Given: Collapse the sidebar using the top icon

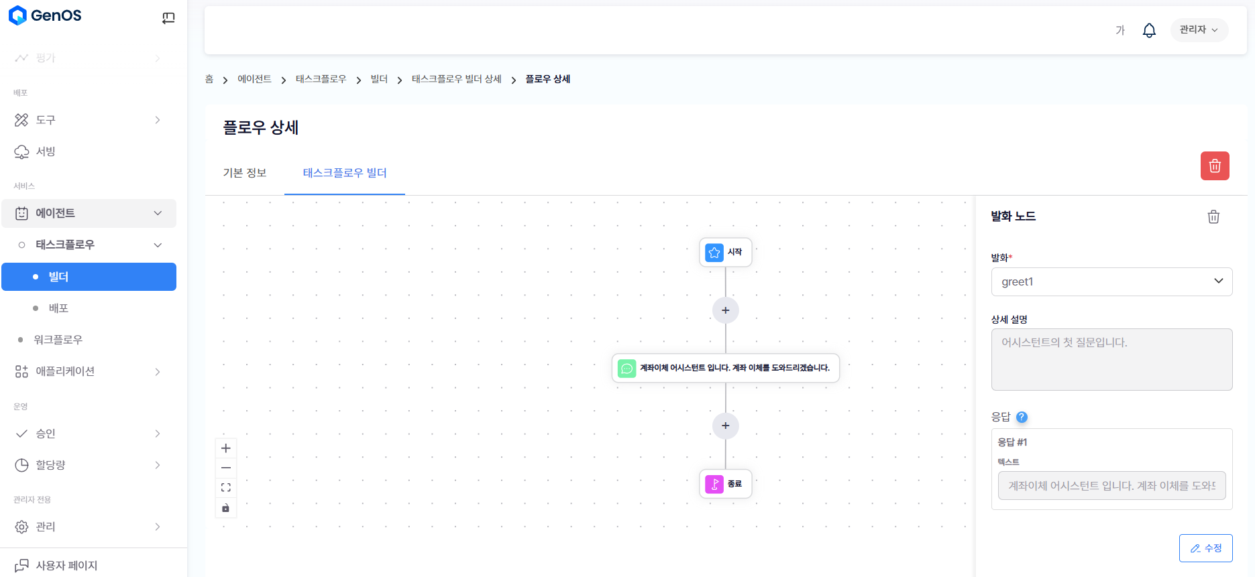Looking at the screenshot, I should click(168, 18).
